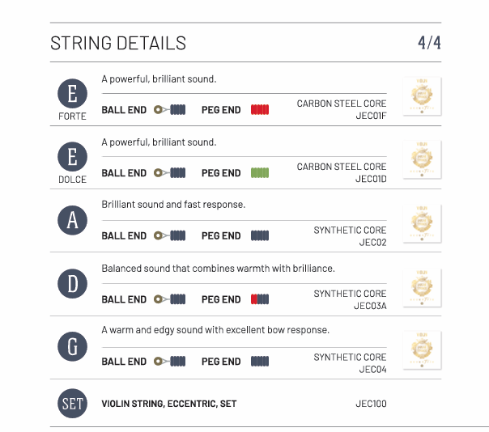Click the navy A string peg end swatch

coord(260,235)
